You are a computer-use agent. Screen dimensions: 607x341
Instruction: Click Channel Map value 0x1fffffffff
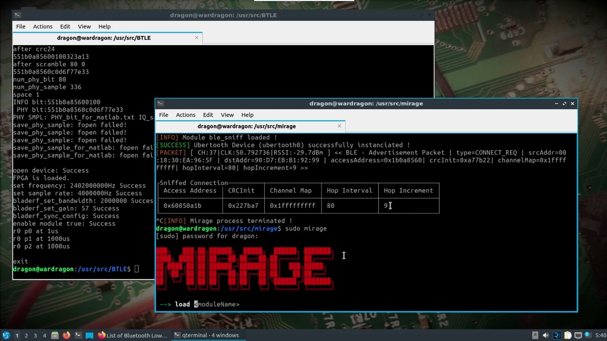[293, 206]
